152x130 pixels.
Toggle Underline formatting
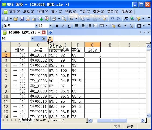69,26
